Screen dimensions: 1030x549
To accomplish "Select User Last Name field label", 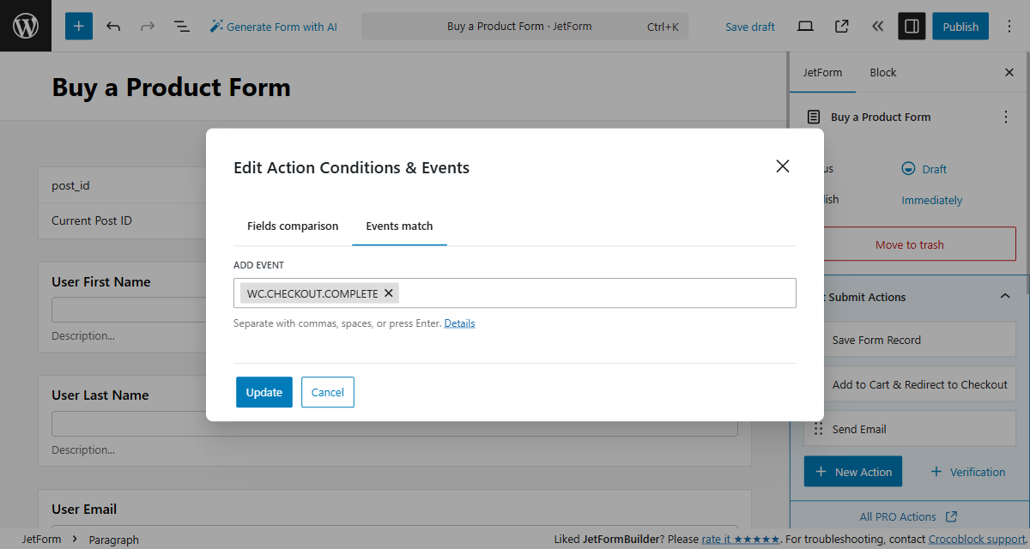I will click(100, 395).
